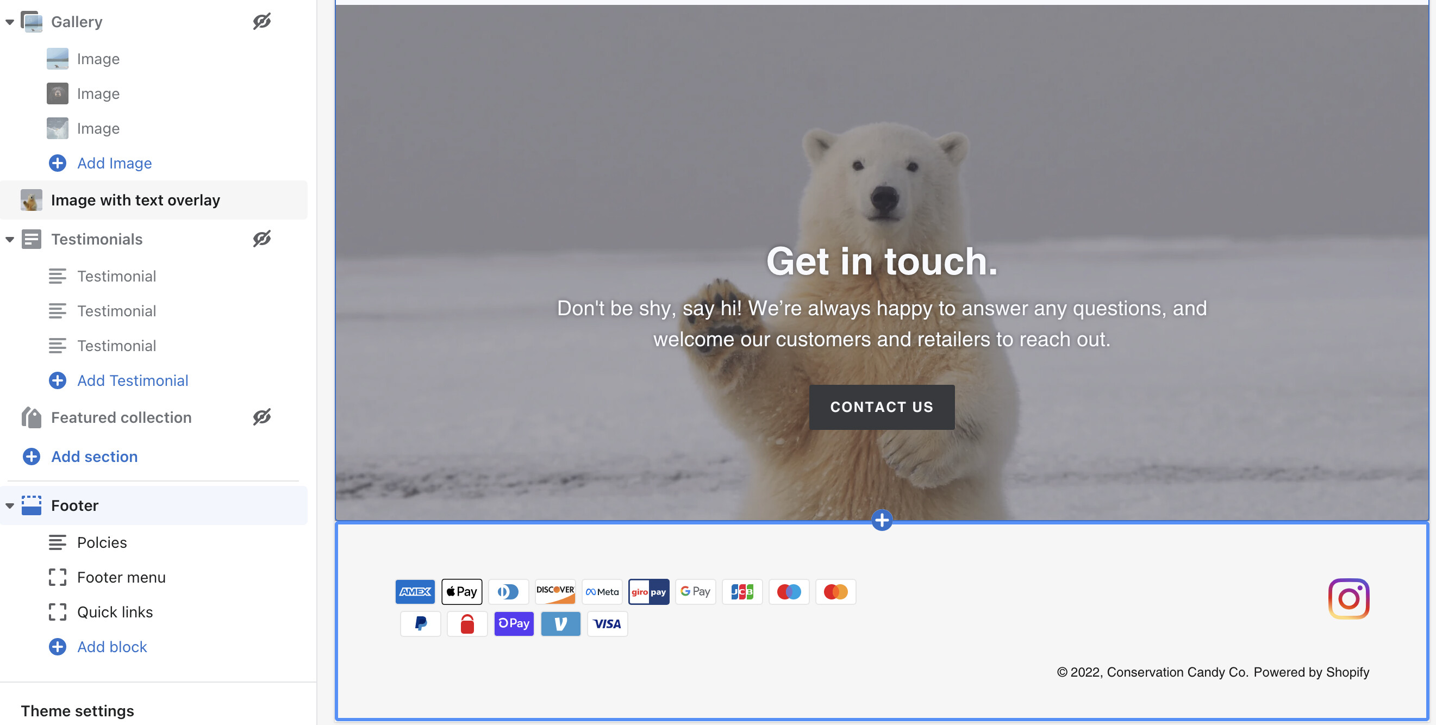Click the PayPal payment icon
1436x725 pixels.
420,623
